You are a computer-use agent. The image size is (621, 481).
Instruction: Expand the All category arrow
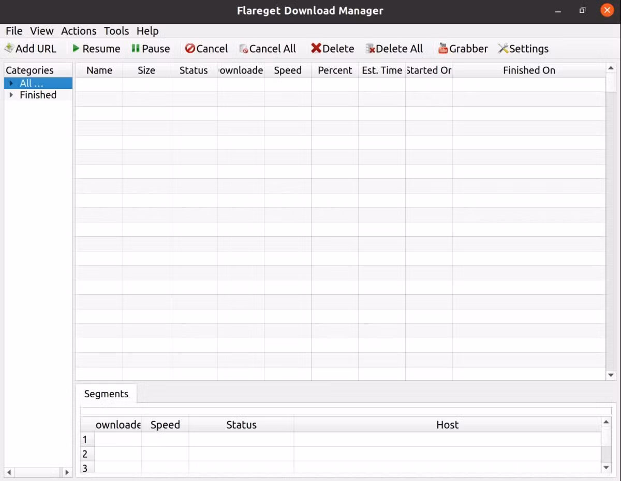click(11, 83)
